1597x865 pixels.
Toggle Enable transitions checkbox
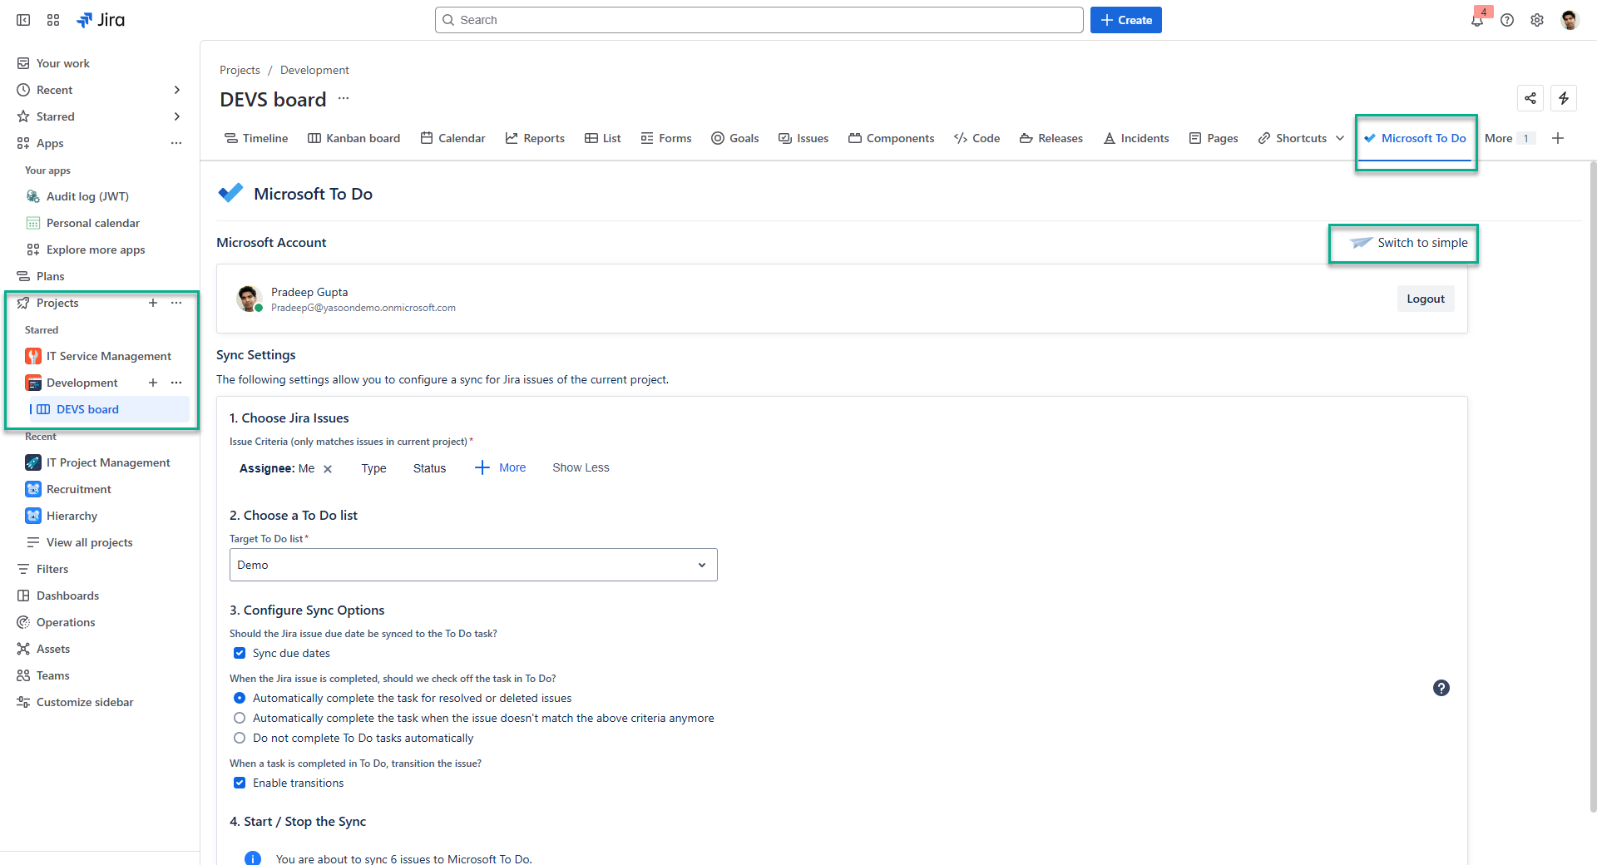240,783
